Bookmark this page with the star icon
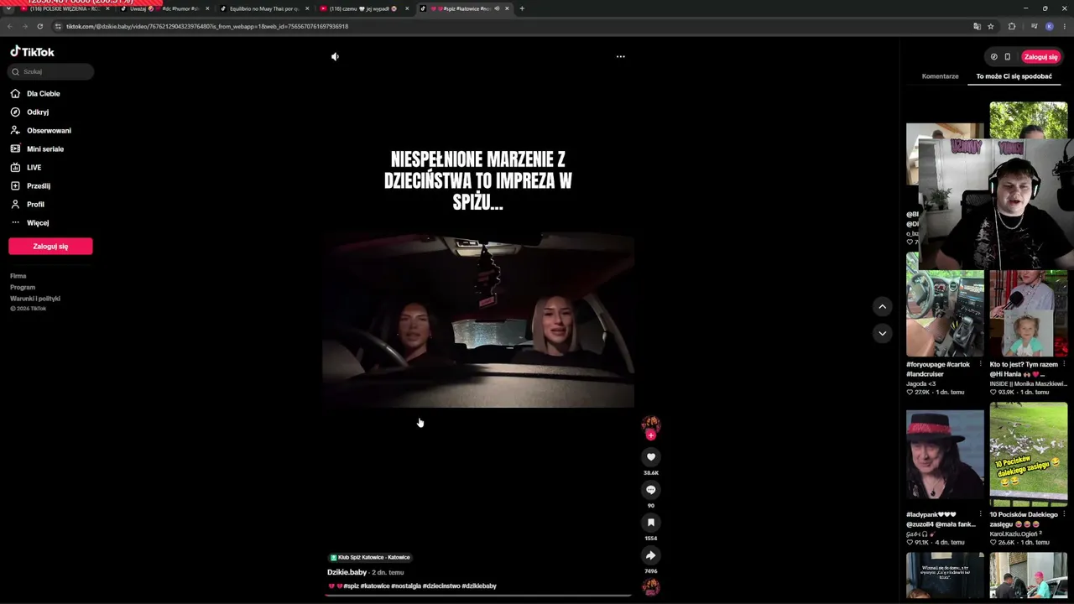 pos(991,26)
